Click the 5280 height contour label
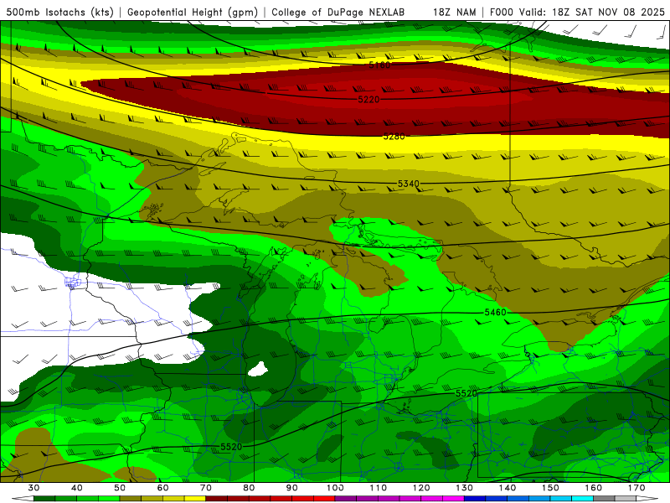Screen dimensions: 670x503 tap(394, 137)
